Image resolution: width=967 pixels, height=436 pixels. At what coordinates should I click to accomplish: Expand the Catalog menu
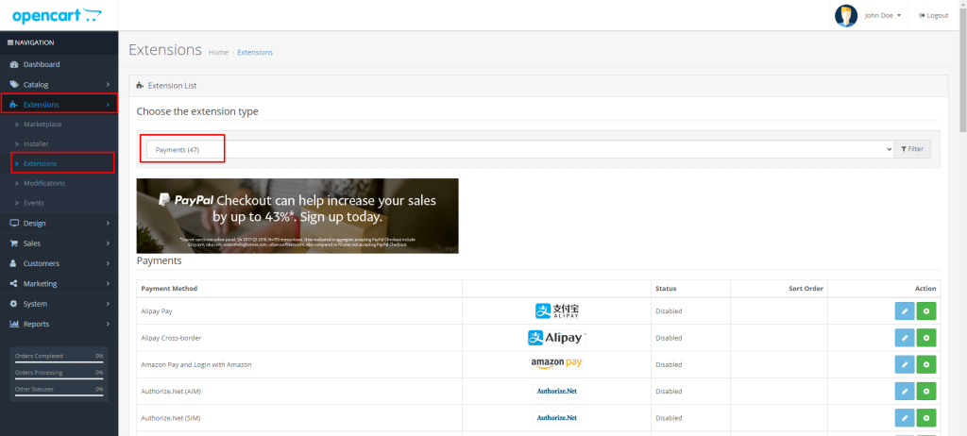pyautogui.click(x=59, y=85)
